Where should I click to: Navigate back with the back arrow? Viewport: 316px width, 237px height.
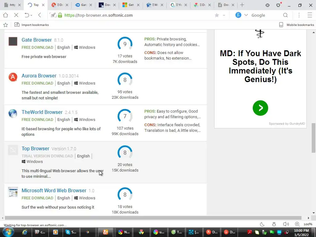point(40,15)
